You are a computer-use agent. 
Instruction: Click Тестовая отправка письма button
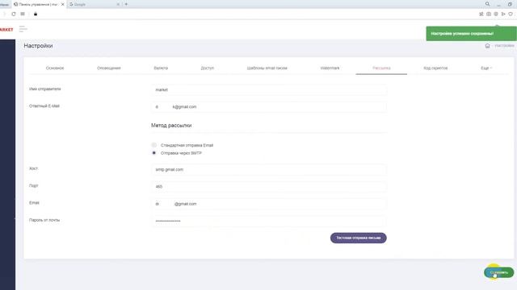359,238
